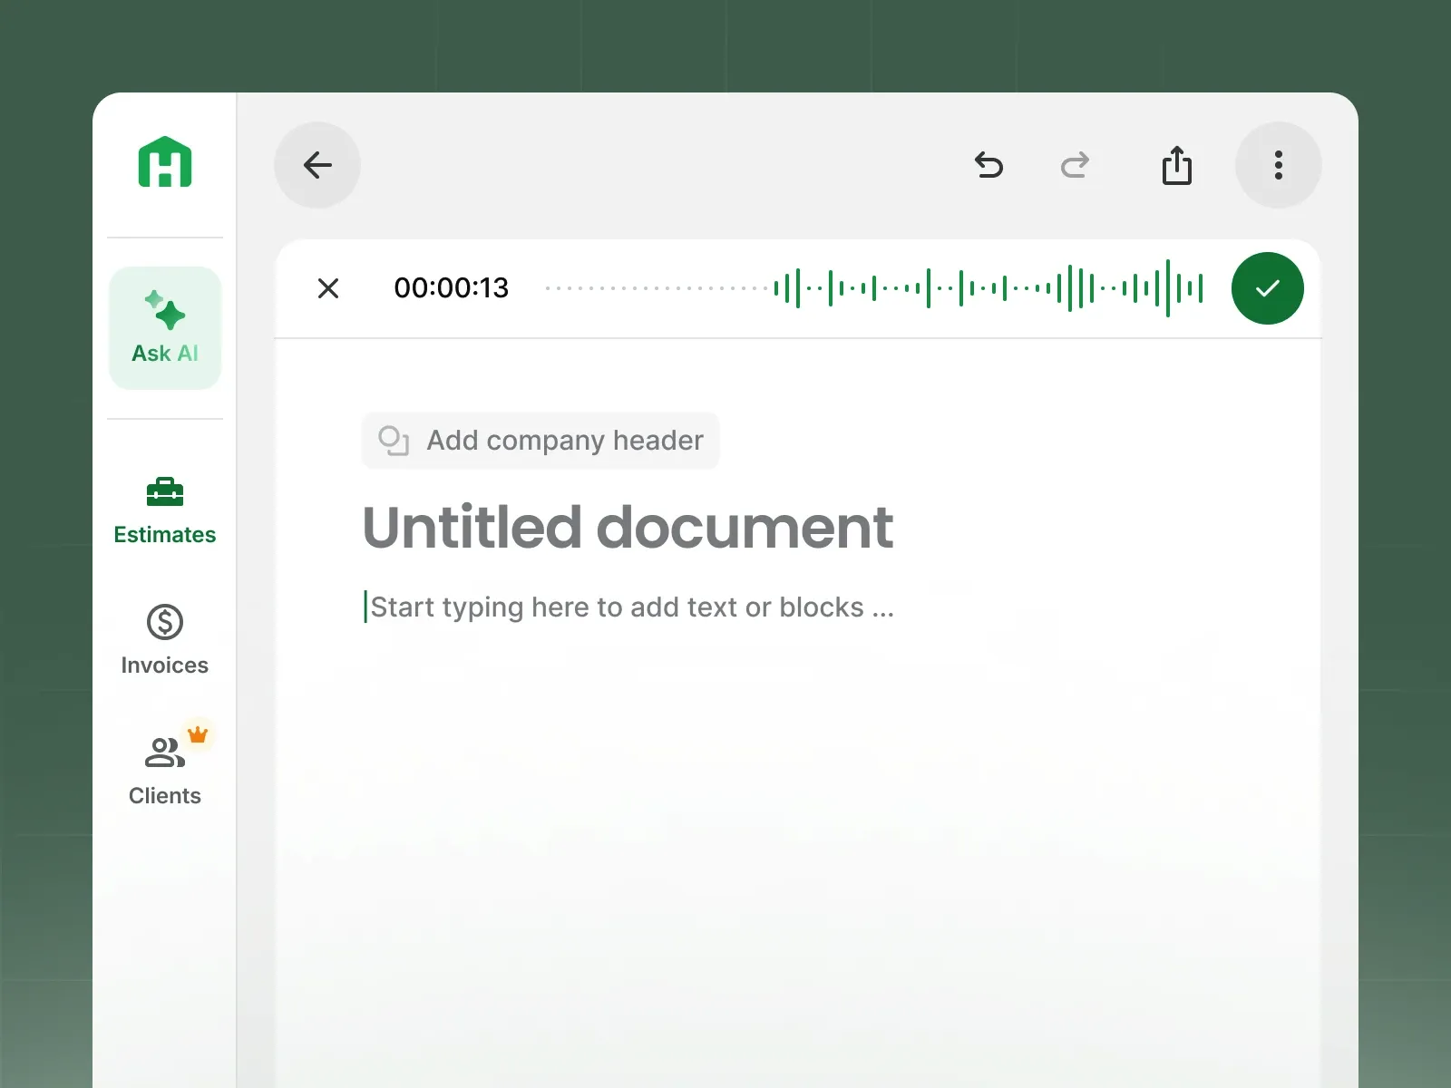The width and height of the screenshot is (1451, 1088).
Task: Click the Untitled document title to rename
Action: coord(628,528)
